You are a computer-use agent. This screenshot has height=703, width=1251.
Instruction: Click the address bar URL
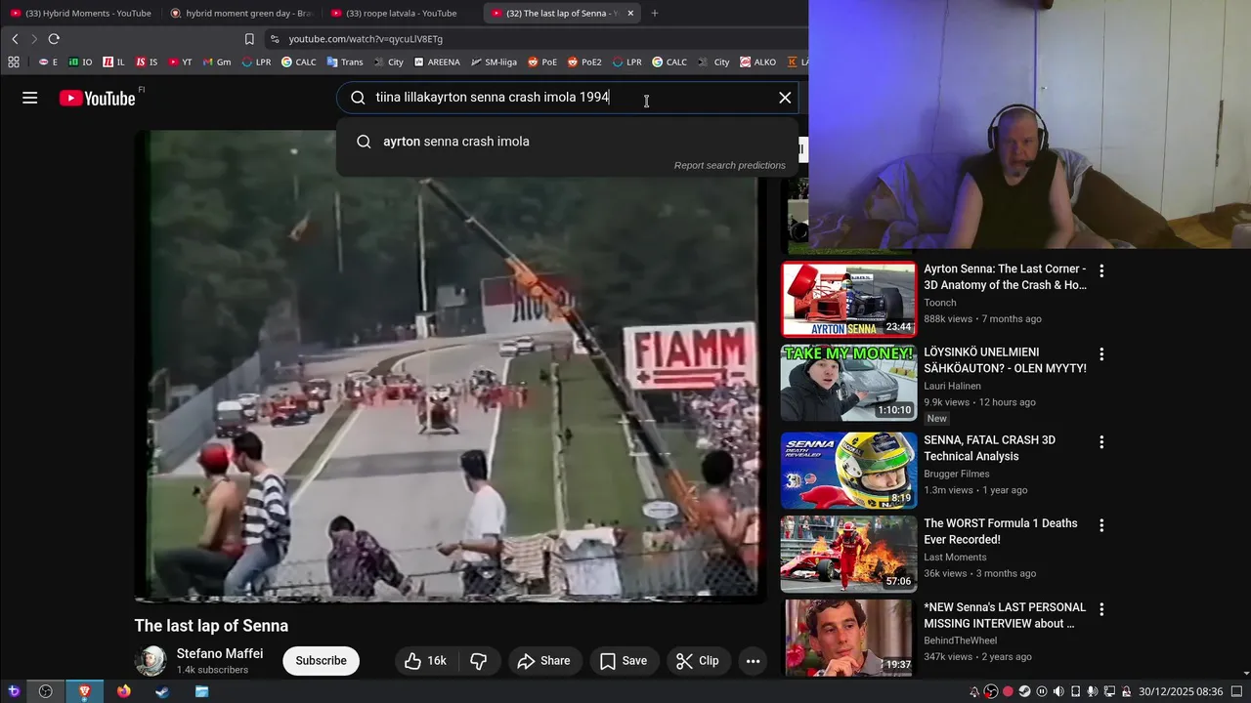pos(366,39)
